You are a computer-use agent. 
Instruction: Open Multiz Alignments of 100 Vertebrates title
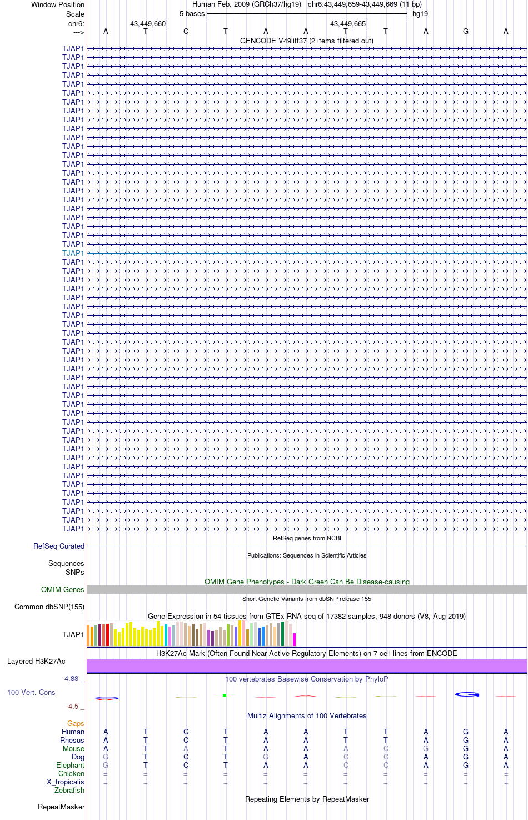click(x=307, y=716)
